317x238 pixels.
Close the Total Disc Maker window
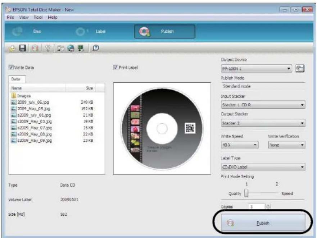pos(307,10)
